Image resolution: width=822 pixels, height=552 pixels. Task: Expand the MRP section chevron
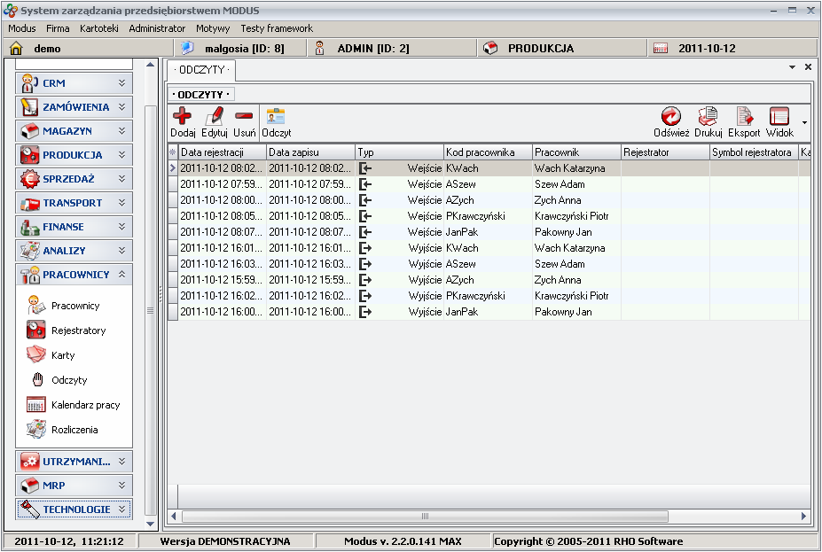click(121, 486)
